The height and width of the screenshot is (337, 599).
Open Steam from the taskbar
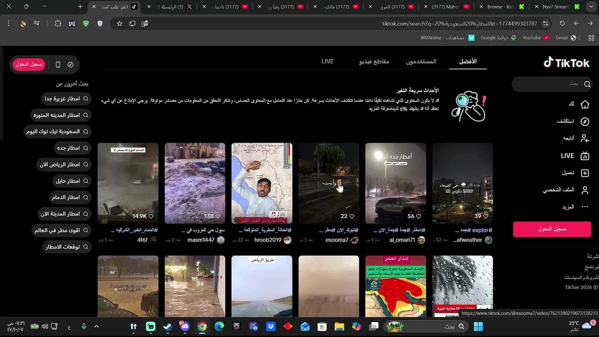[168, 327]
